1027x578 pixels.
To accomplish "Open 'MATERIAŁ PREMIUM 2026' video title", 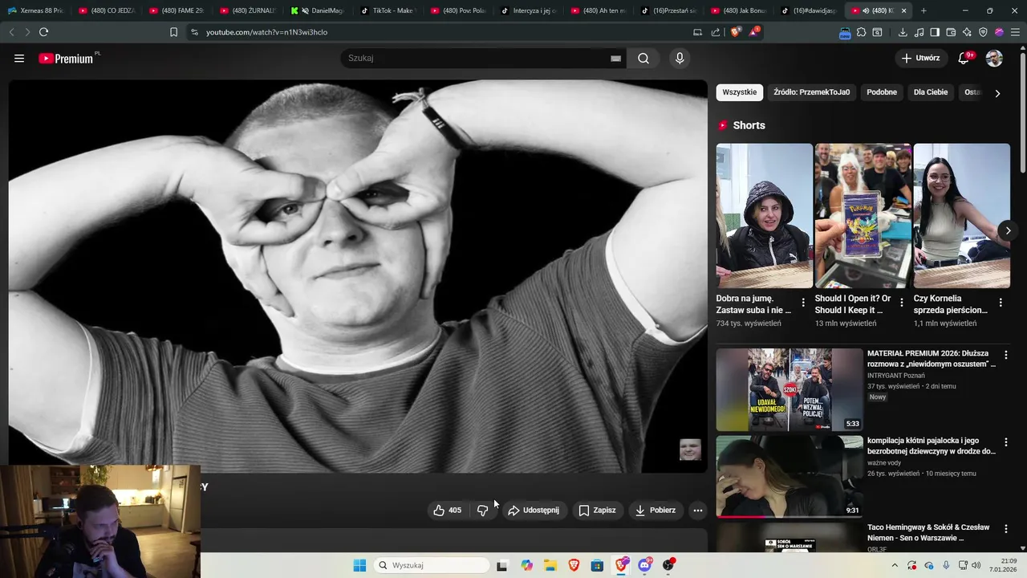I will point(932,359).
